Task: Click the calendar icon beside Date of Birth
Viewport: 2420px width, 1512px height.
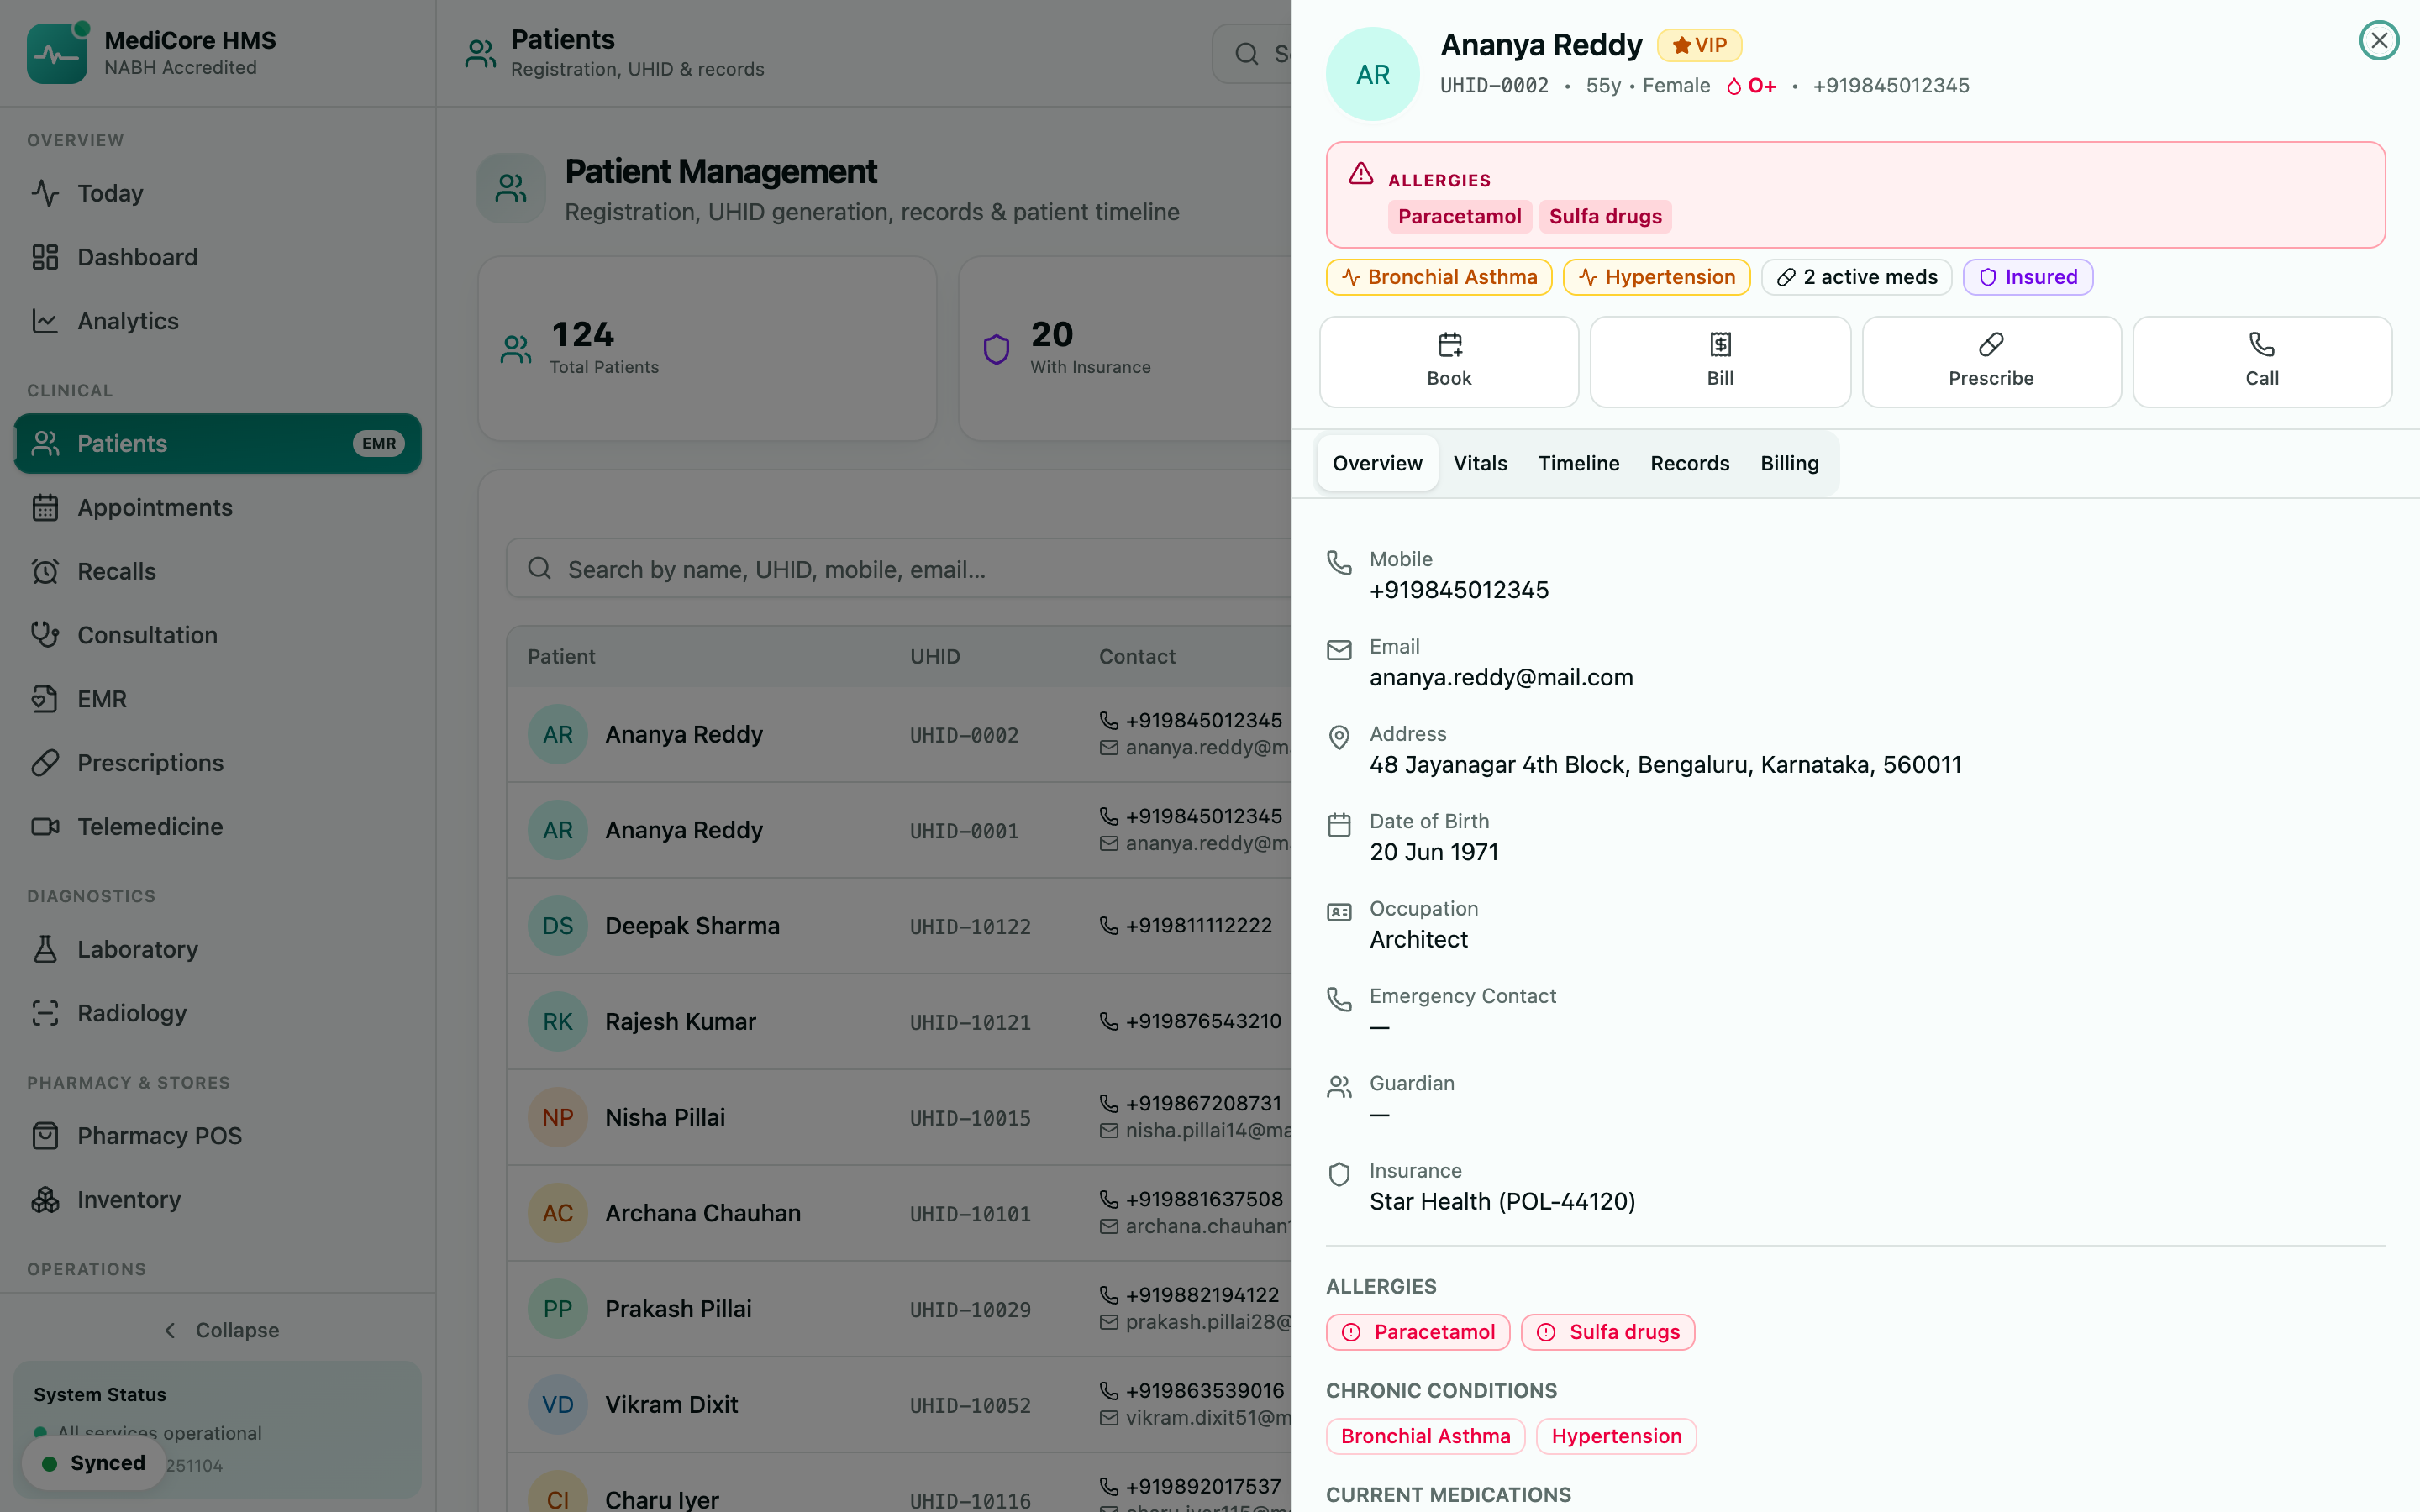Action: pos(1339,825)
